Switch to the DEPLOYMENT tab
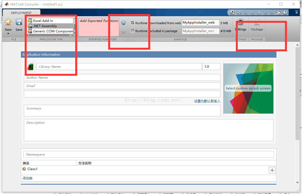 point(21,13)
